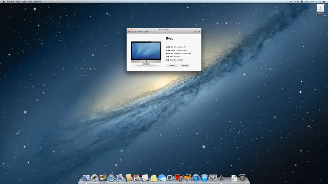Open Reminders checklist icon in Dock
Viewport: 328px width, 184px height.
pos(145,178)
